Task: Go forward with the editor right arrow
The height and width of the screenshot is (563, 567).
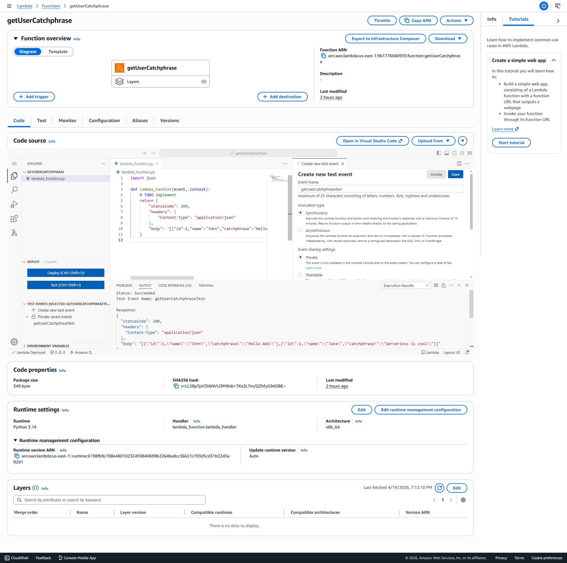Action: pos(153,153)
